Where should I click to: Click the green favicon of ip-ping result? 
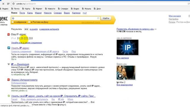click(9, 96)
